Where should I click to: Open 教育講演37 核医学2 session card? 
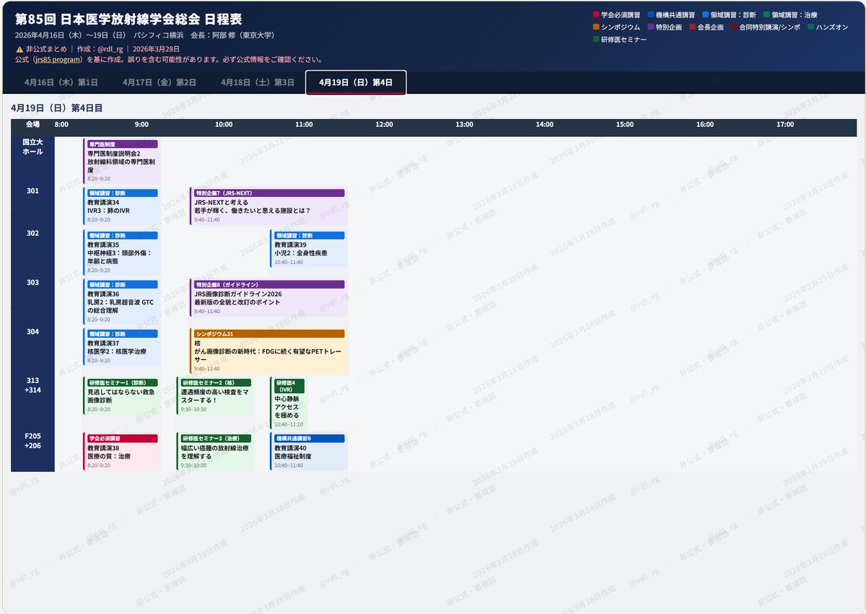point(121,346)
